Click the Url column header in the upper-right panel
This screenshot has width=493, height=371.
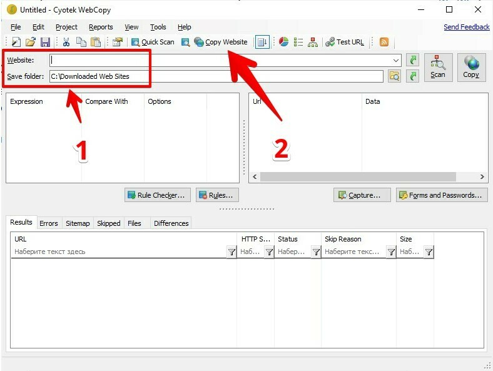coord(305,101)
